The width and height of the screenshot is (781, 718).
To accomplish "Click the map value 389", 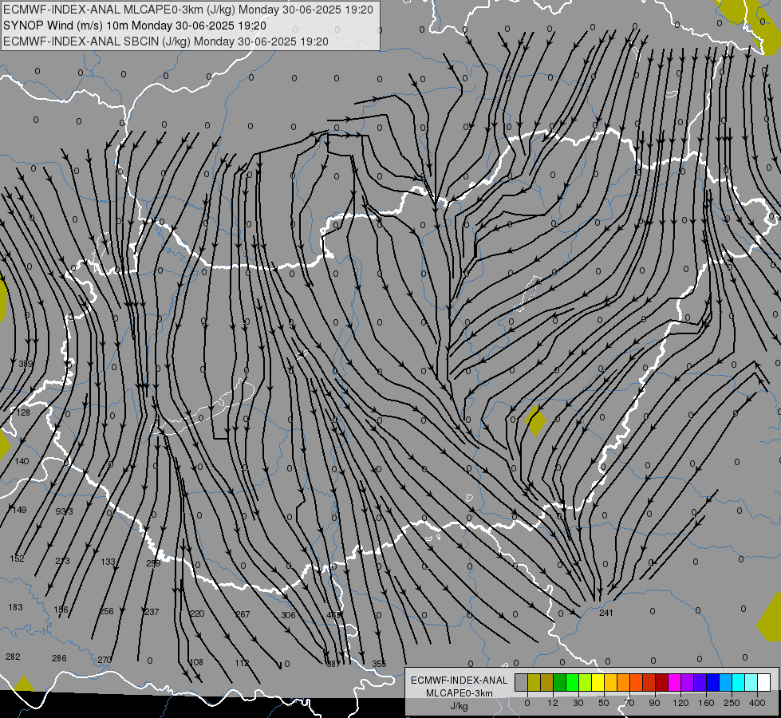I will [26, 364].
